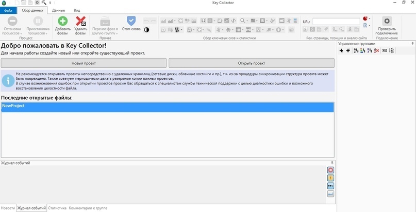The image size is (416, 212).
Task: Click the green Добавить фразы plus icon
Action: click(x=62, y=21)
